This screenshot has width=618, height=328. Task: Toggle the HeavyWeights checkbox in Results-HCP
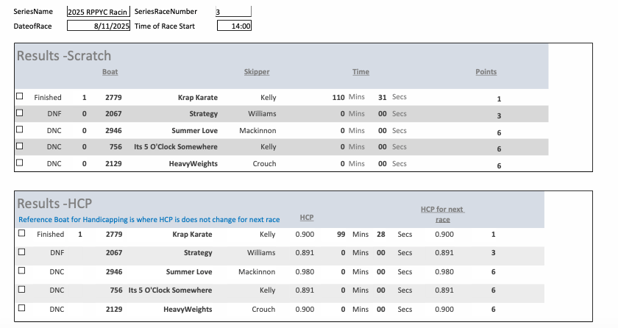[x=21, y=308]
